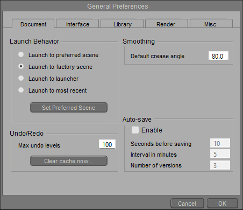Click the Number of versions field

point(220,165)
